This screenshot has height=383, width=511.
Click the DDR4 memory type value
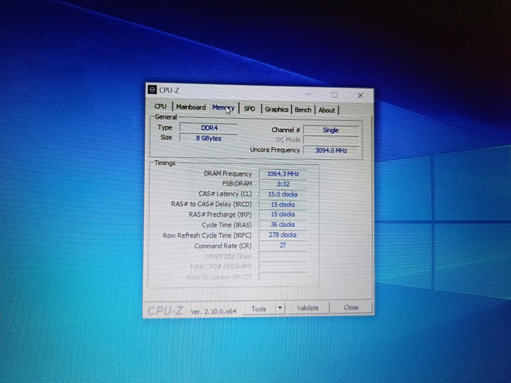(209, 128)
